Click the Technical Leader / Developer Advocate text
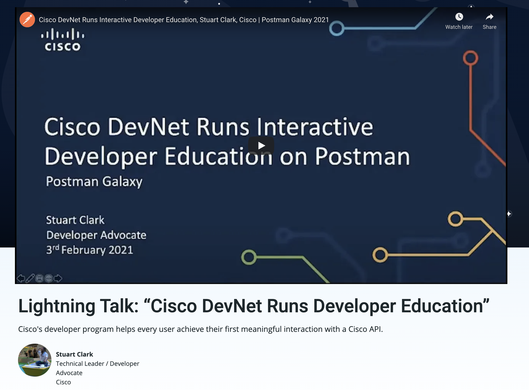This screenshot has height=390, width=529. [x=97, y=364]
